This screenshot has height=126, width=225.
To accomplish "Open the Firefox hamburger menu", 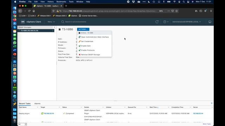I will pyautogui.click(x=211, y=11).
